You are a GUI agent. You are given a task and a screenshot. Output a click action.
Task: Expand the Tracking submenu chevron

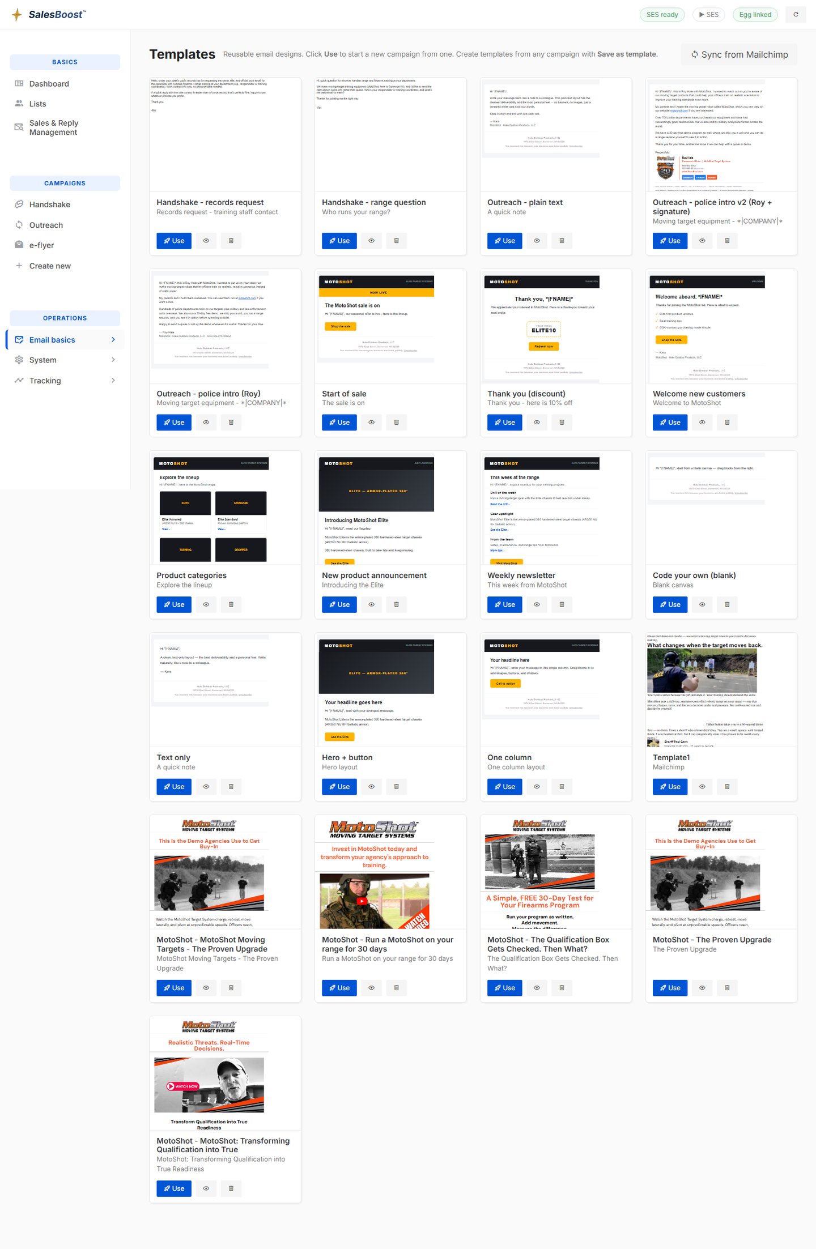pyautogui.click(x=113, y=381)
